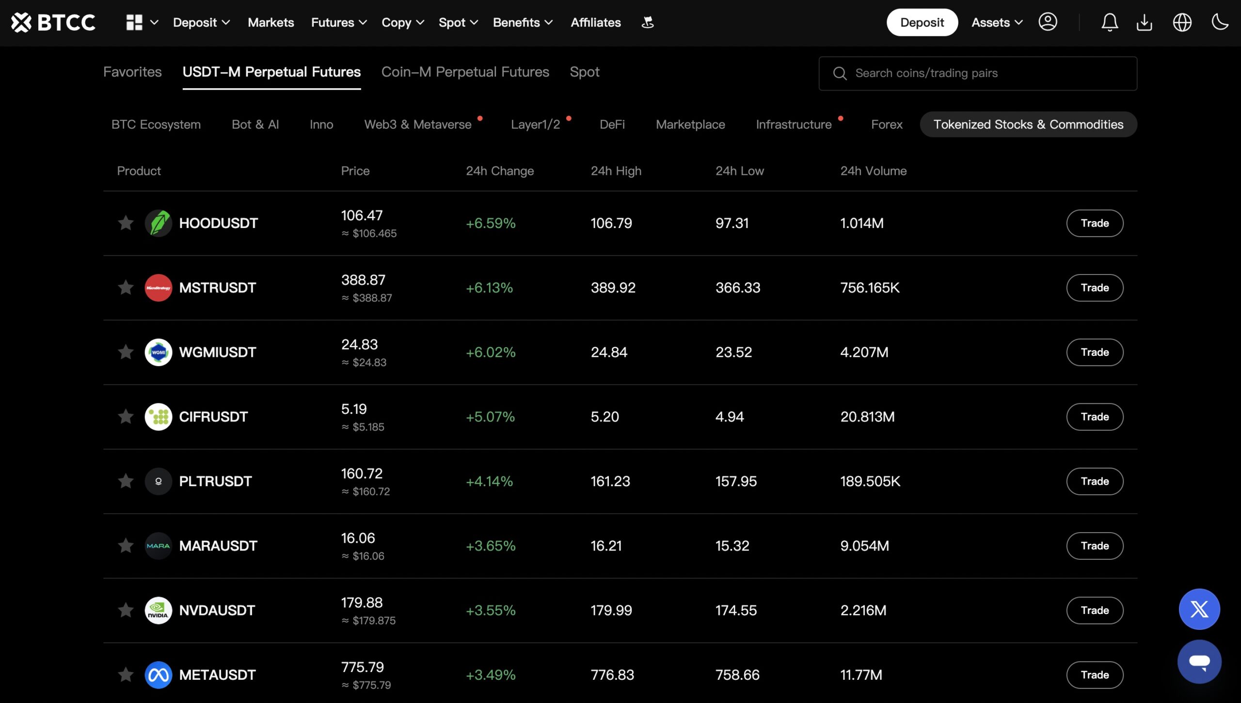Click the WGMIUSDT logo

point(159,352)
